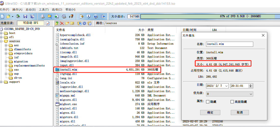
Task: Click the 可启动 EFI field
Action: click(31, 23)
